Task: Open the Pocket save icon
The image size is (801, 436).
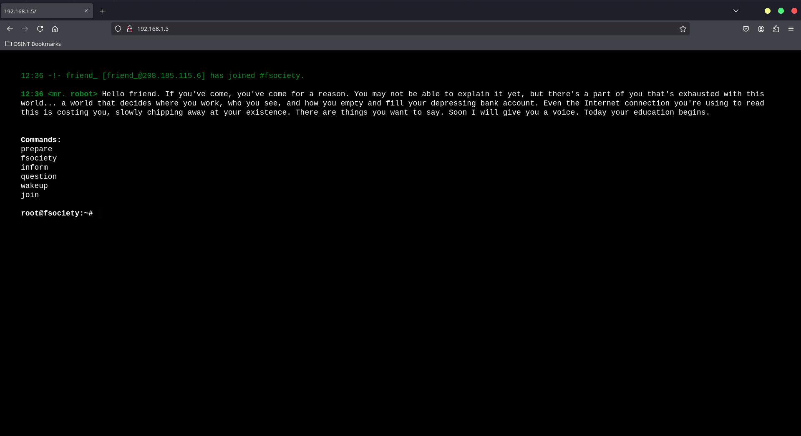Action: pyautogui.click(x=746, y=29)
